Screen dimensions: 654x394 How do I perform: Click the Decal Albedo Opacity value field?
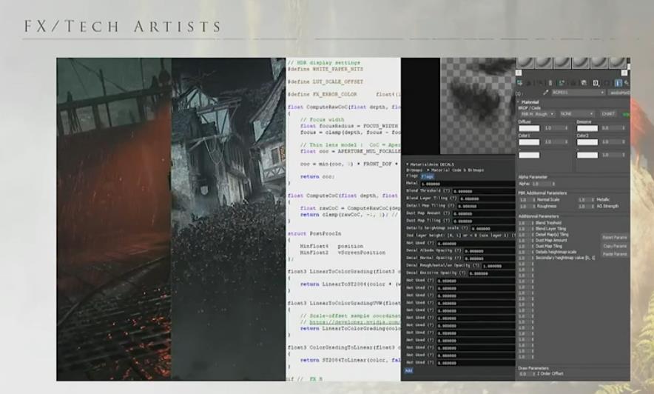[x=489, y=251]
